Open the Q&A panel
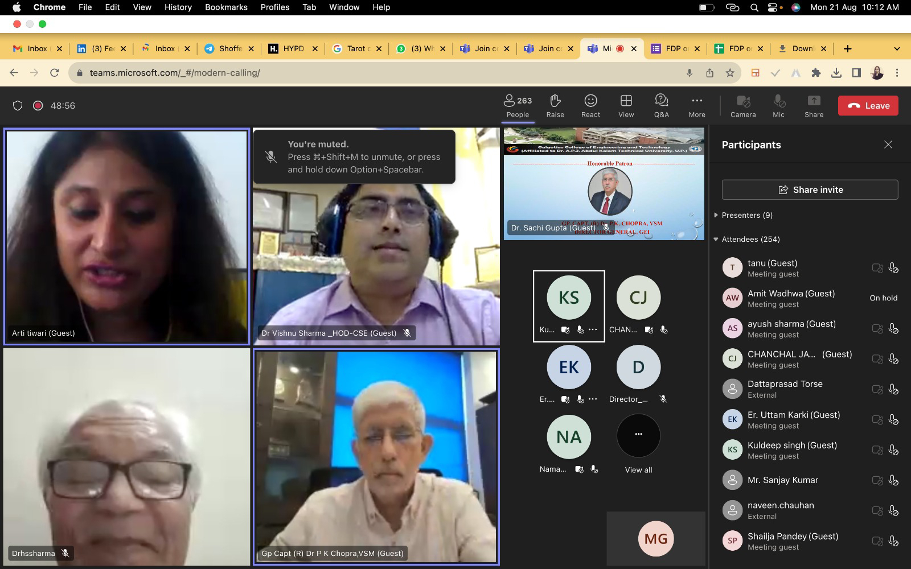911x569 pixels. click(662, 106)
